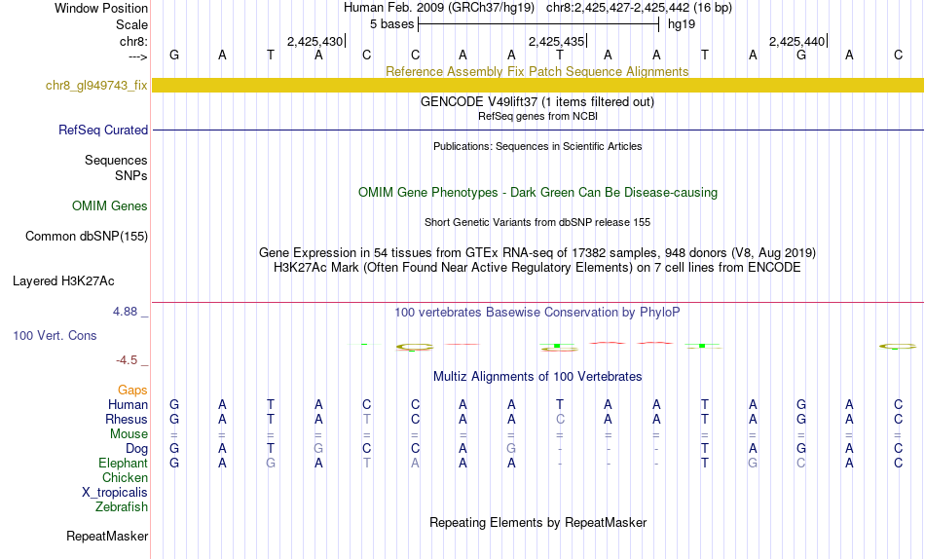Image resolution: width=925 pixels, height=559 pixels.
Task: Click position marker 2,425,440 on ruler
Action: tap(797, 41)
